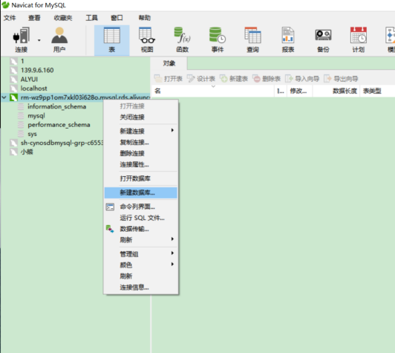Select the 视图 (View) toolbar icon

click(147, 40)
